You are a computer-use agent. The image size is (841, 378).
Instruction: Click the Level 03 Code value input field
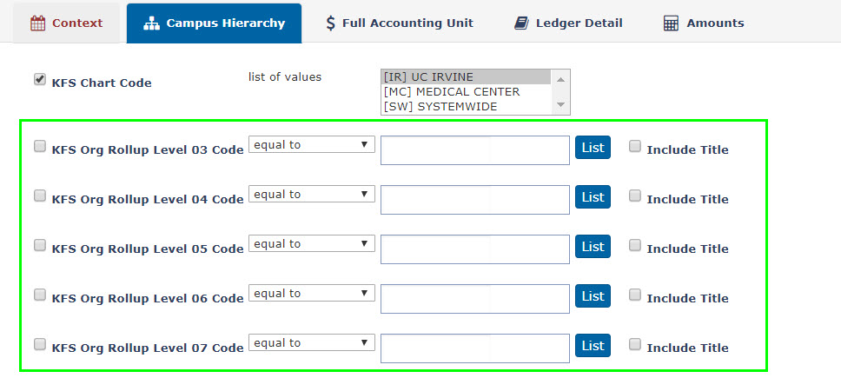click(474, 150)
